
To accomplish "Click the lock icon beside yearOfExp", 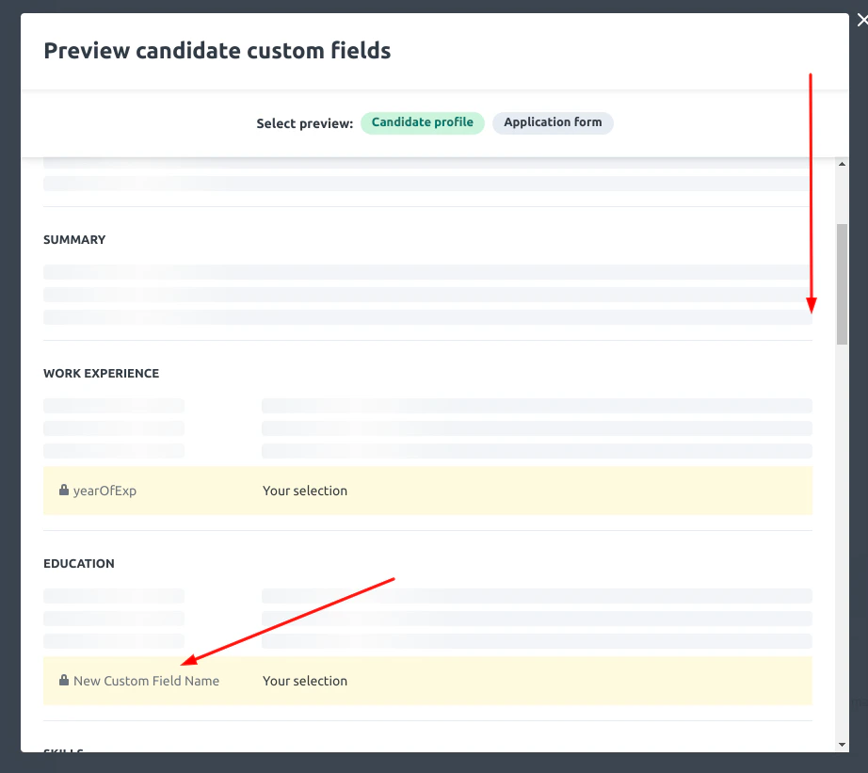I will (63, 490).
